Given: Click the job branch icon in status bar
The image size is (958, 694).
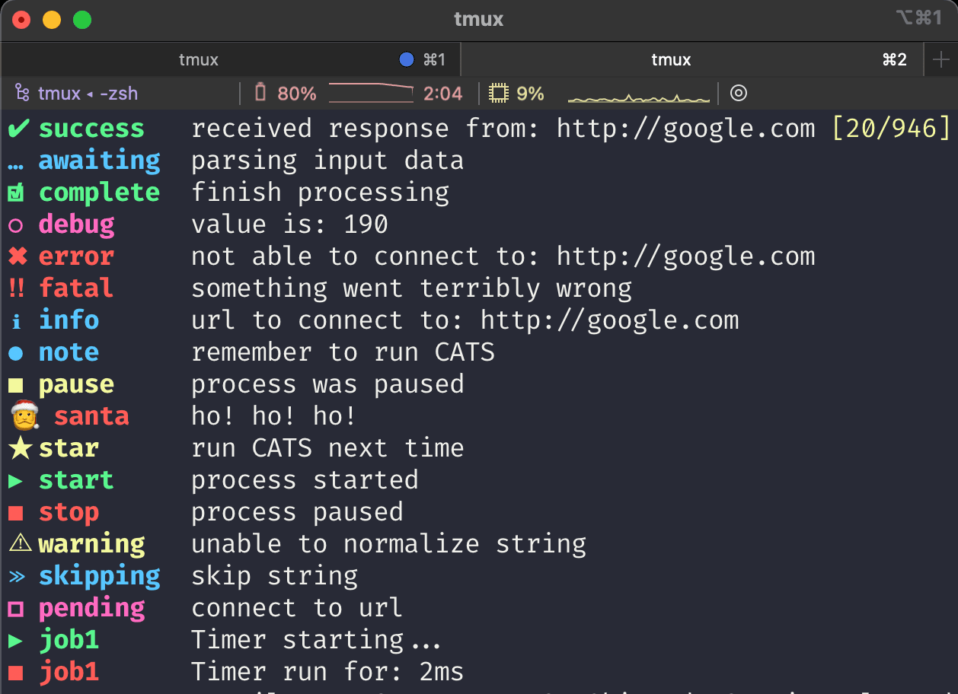Looking at the screenshot, I should click(x=22, y=94).
